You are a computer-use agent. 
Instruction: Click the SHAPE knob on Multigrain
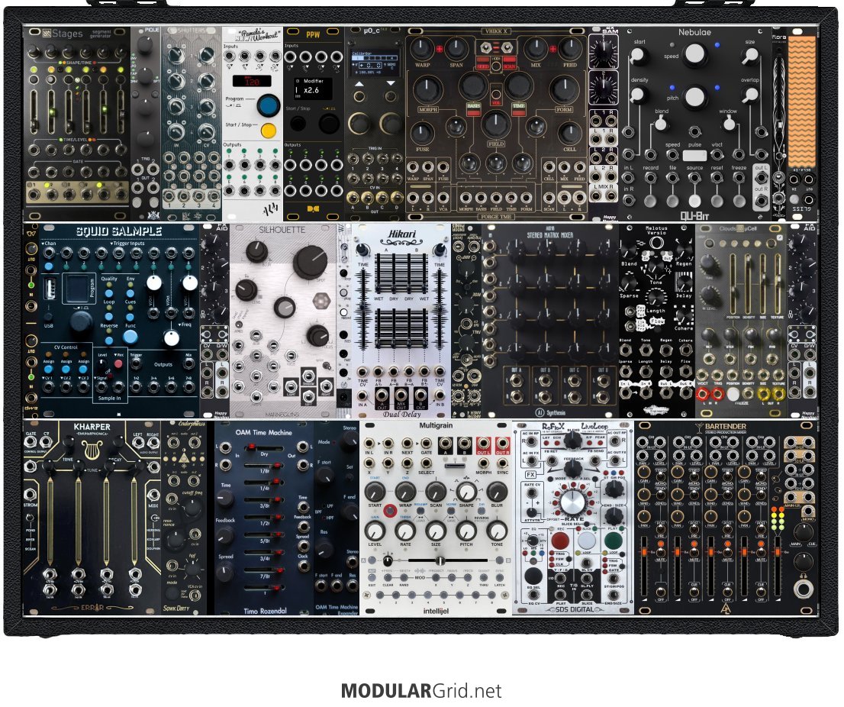click(466, 491)
